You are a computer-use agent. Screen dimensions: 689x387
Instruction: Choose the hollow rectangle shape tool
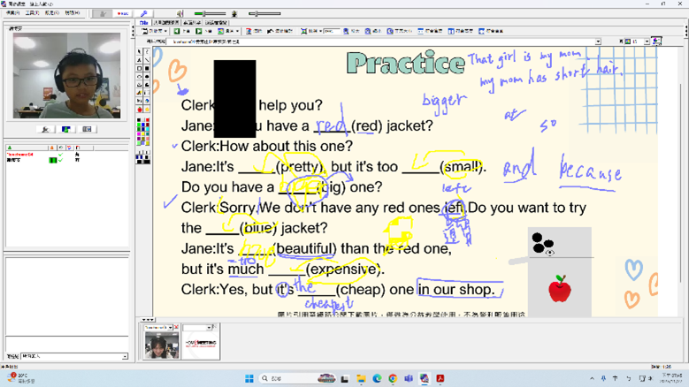pyautogui.click(x=139, y=68)
